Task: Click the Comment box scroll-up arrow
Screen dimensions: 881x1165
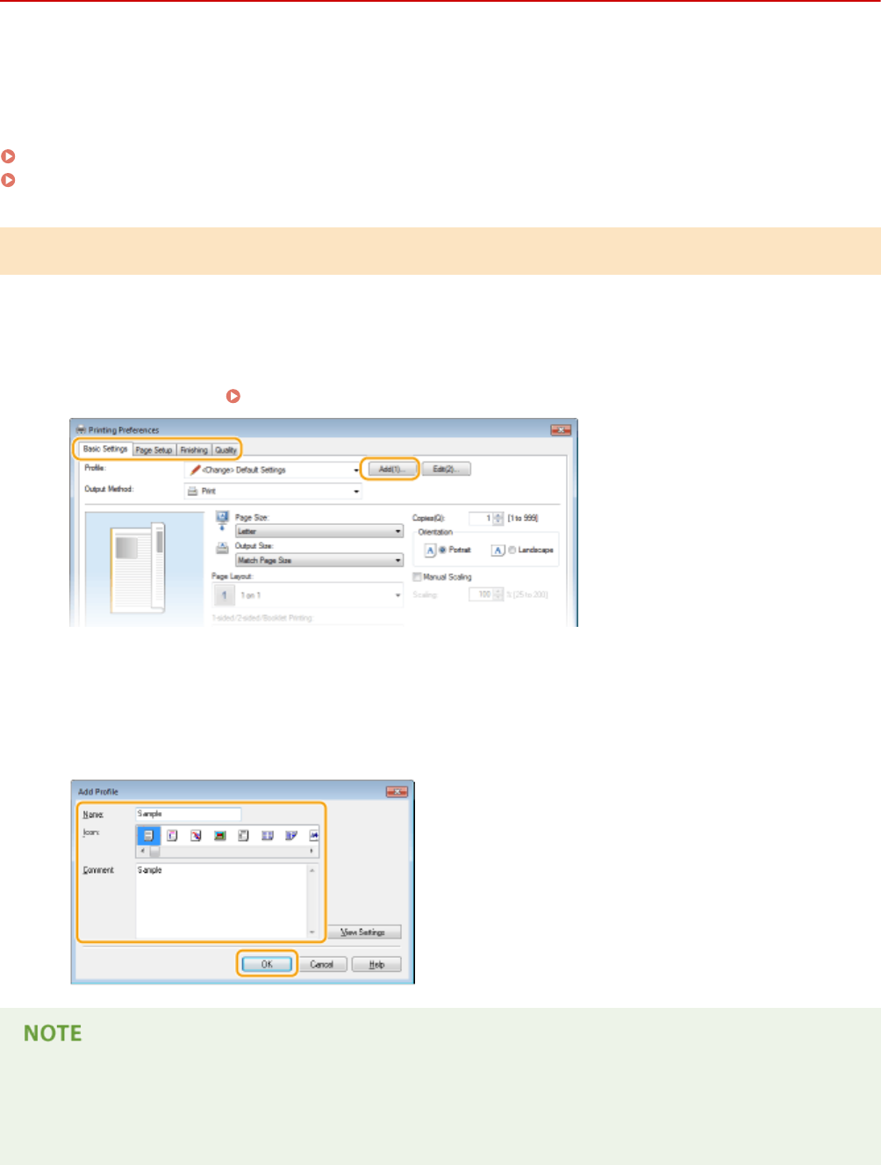Action: click(312, 870)
